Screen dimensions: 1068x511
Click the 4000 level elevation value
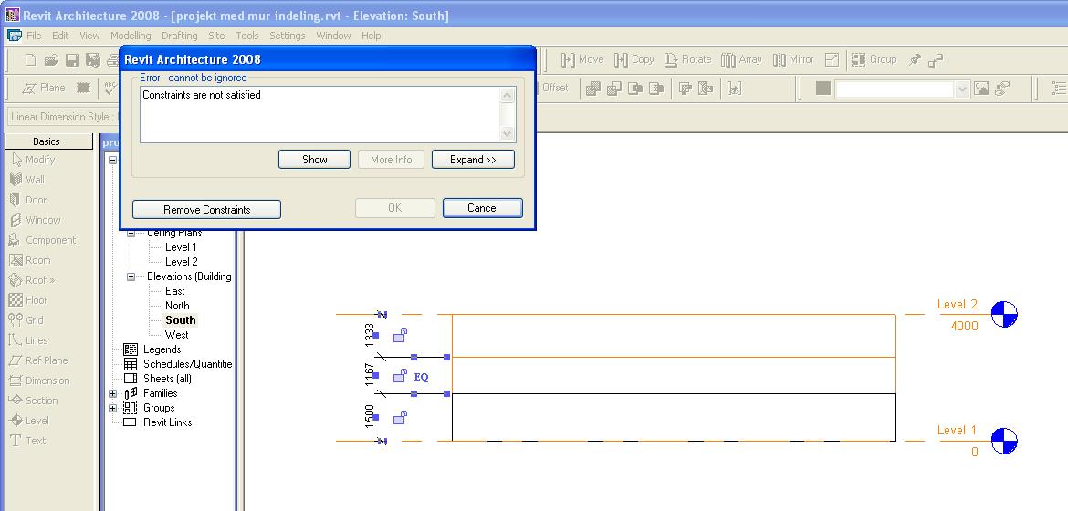[x=965, y=326]
